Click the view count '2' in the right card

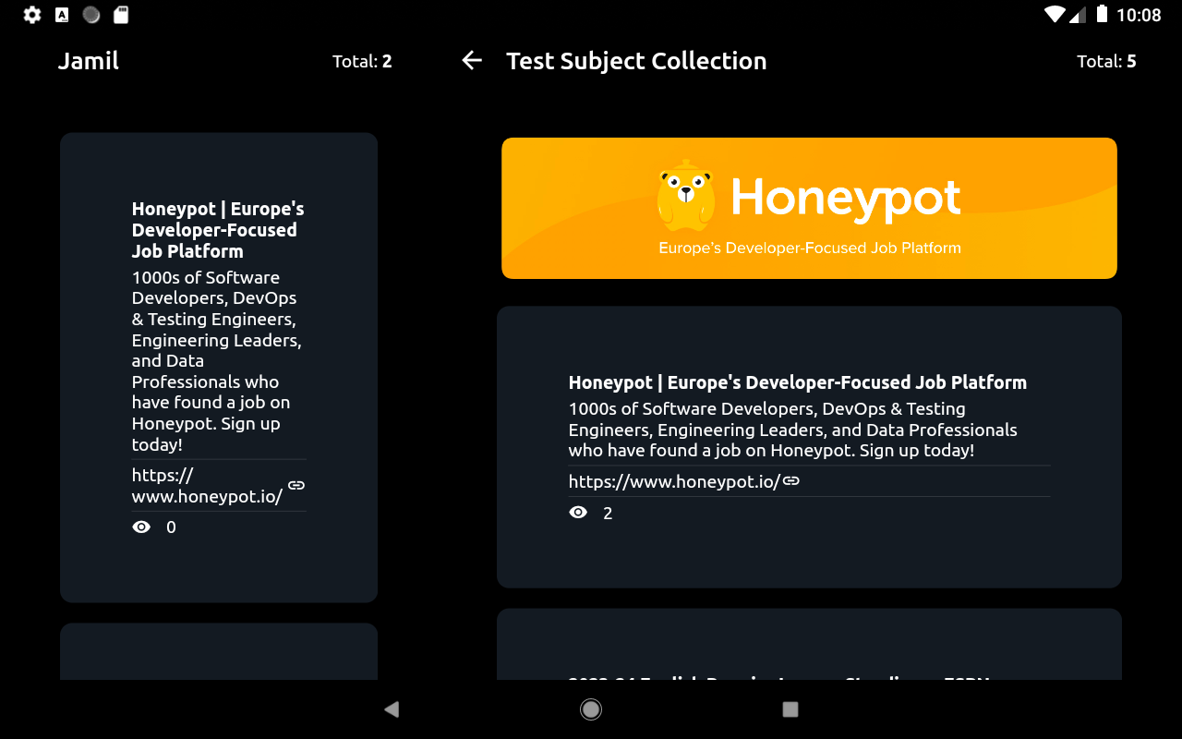(608, 513)
